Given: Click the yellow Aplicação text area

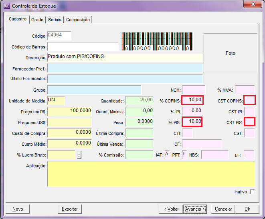Looking at the screenshot, I should point(151,173).
